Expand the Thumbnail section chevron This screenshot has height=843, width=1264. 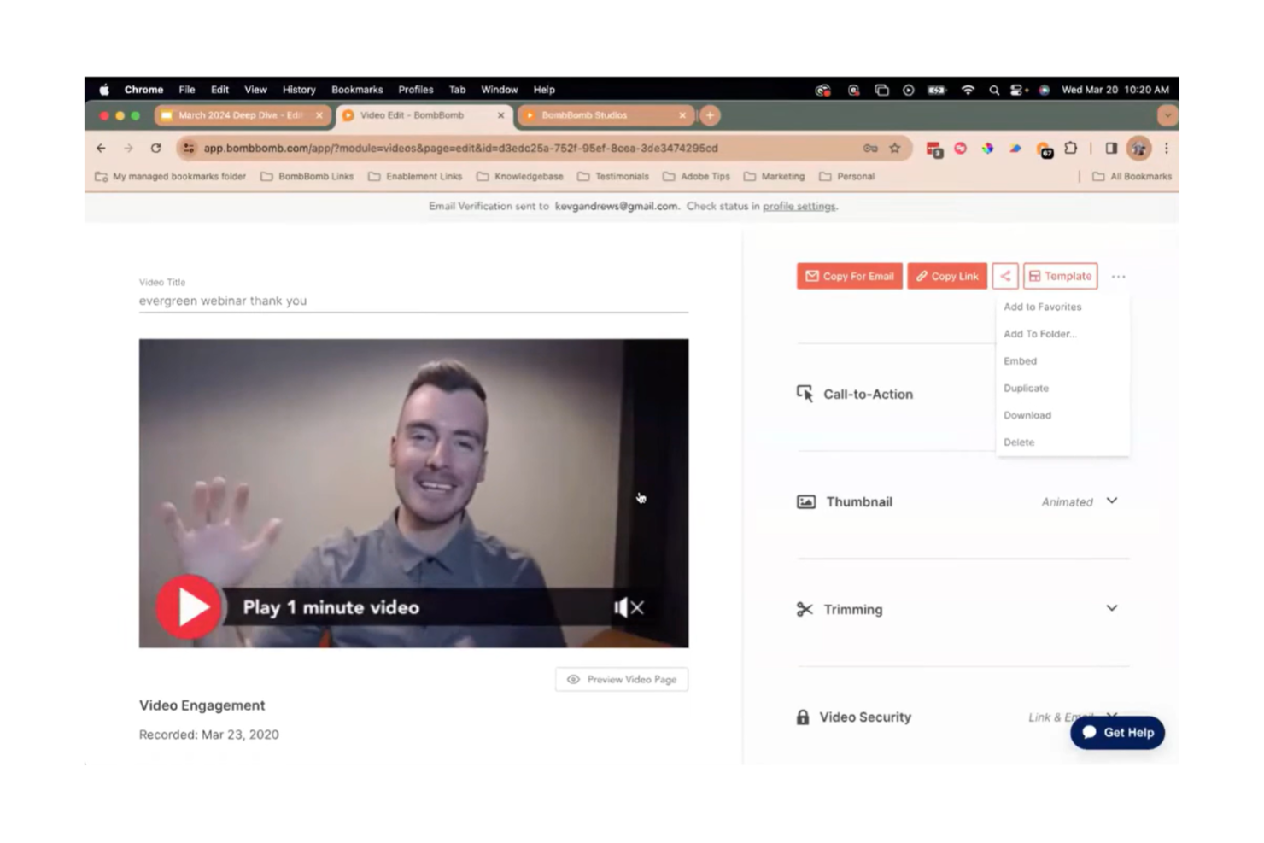1111,501
